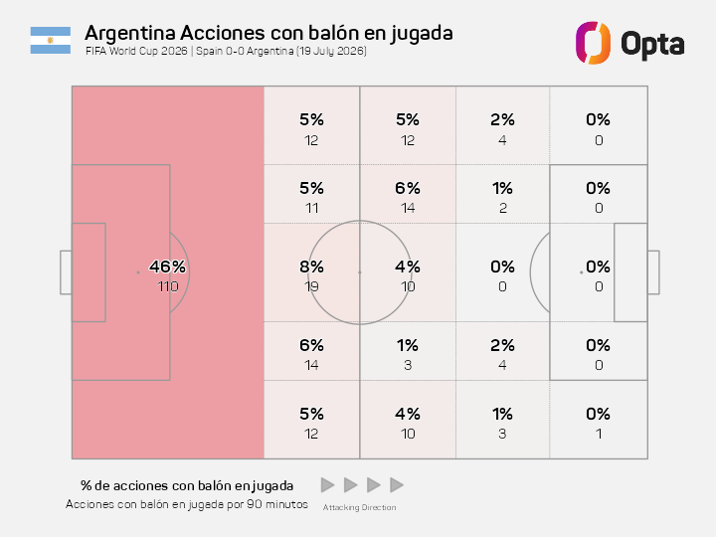Viewport: 716px width, 537px height.
Task: Select the bottom 4% zone with 10 actions
Action: click(408, 420)
